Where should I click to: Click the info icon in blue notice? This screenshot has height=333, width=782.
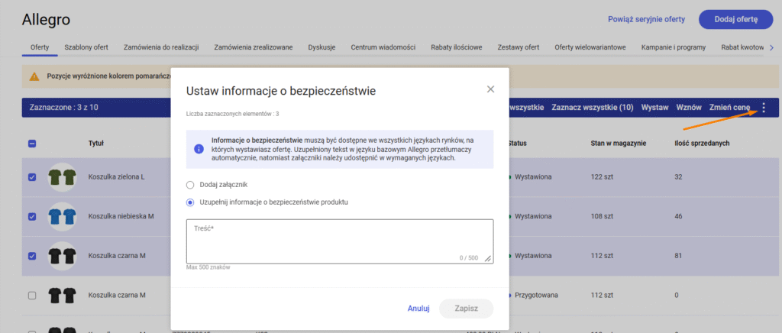(199, 149)
